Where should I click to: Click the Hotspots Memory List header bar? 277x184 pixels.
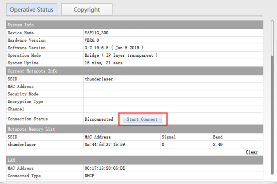pos(31,129)
